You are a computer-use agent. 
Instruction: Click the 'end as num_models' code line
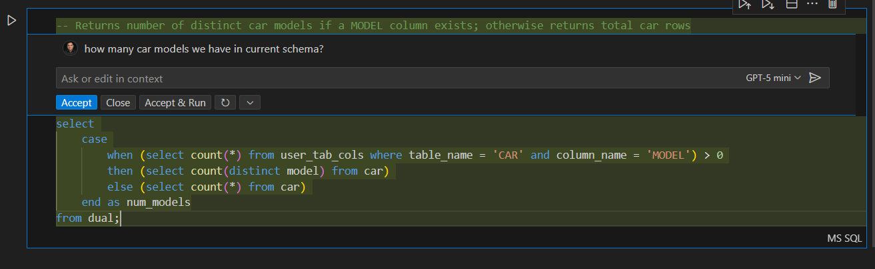(x=136, y=203)
